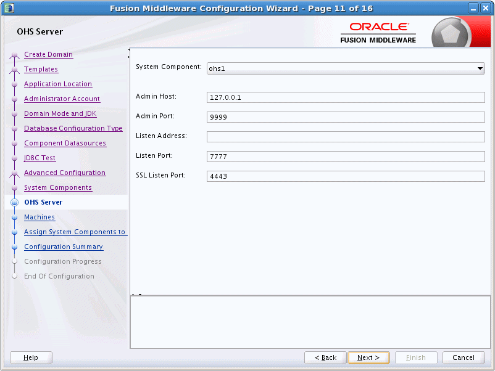Focus the empty Listen Address field

(x=346, y=137)
